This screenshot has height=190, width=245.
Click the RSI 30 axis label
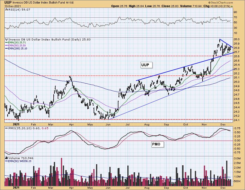(x=235, y=28)
